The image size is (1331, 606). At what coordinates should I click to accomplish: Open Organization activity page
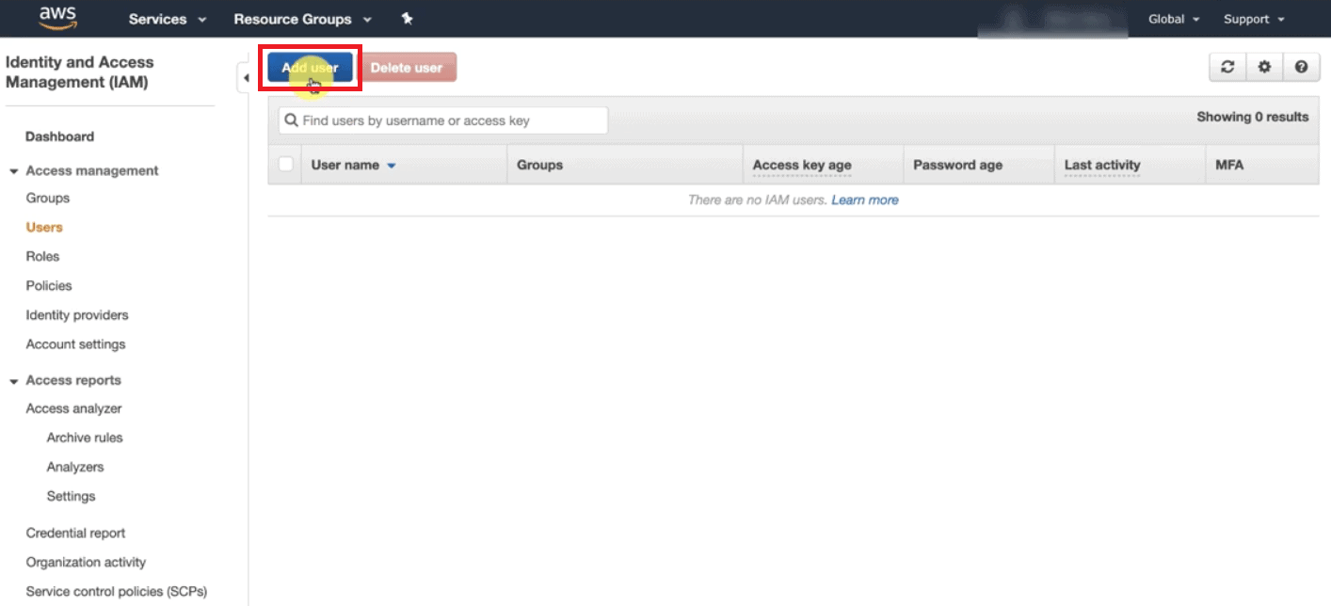(x=86, y=563)
